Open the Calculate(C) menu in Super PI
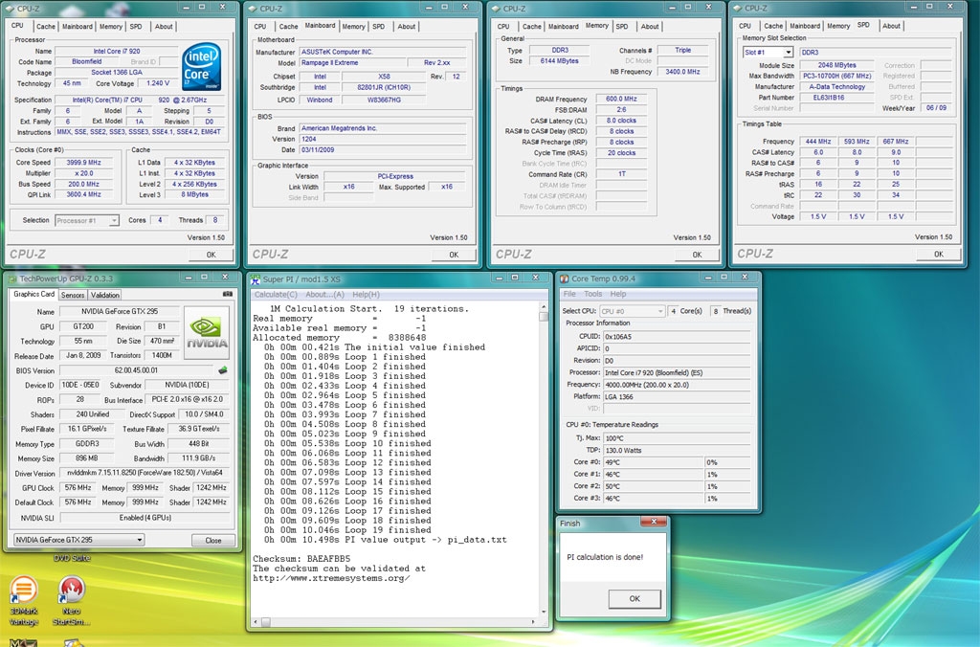980x647 pixels. (276, 294)
